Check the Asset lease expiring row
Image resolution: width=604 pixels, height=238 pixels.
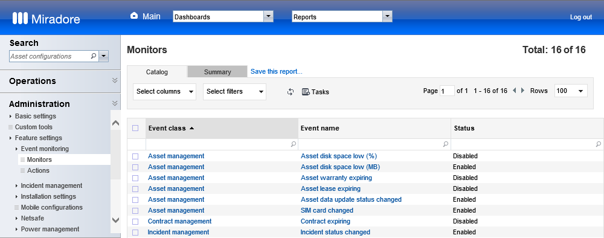[x=135, y=188]
